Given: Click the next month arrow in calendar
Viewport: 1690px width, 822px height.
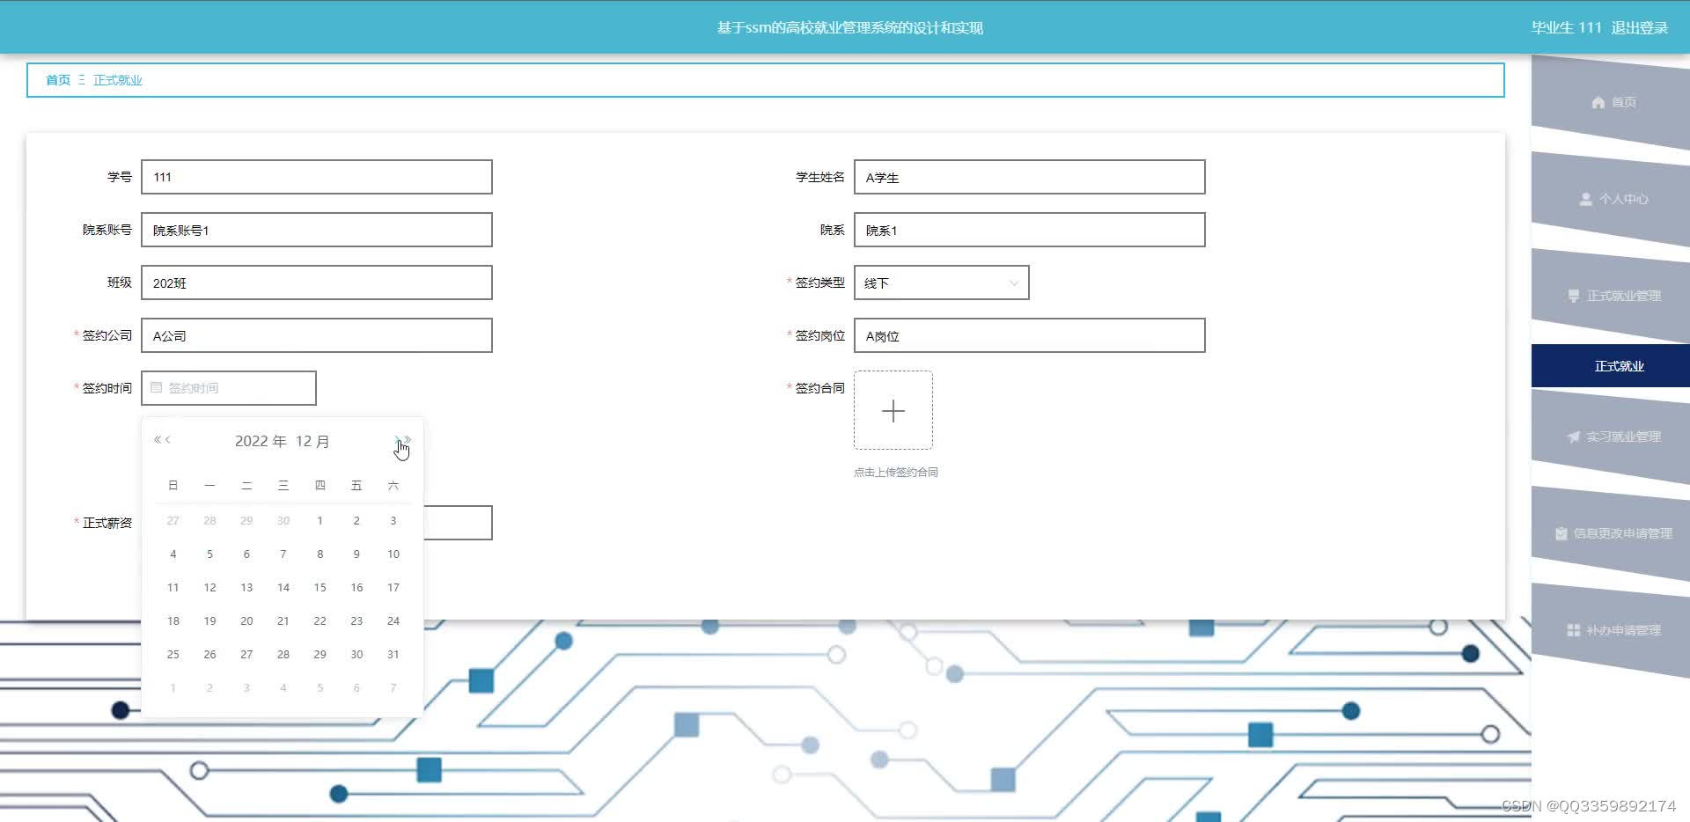Looking at the screenshot, I should 398,439.
